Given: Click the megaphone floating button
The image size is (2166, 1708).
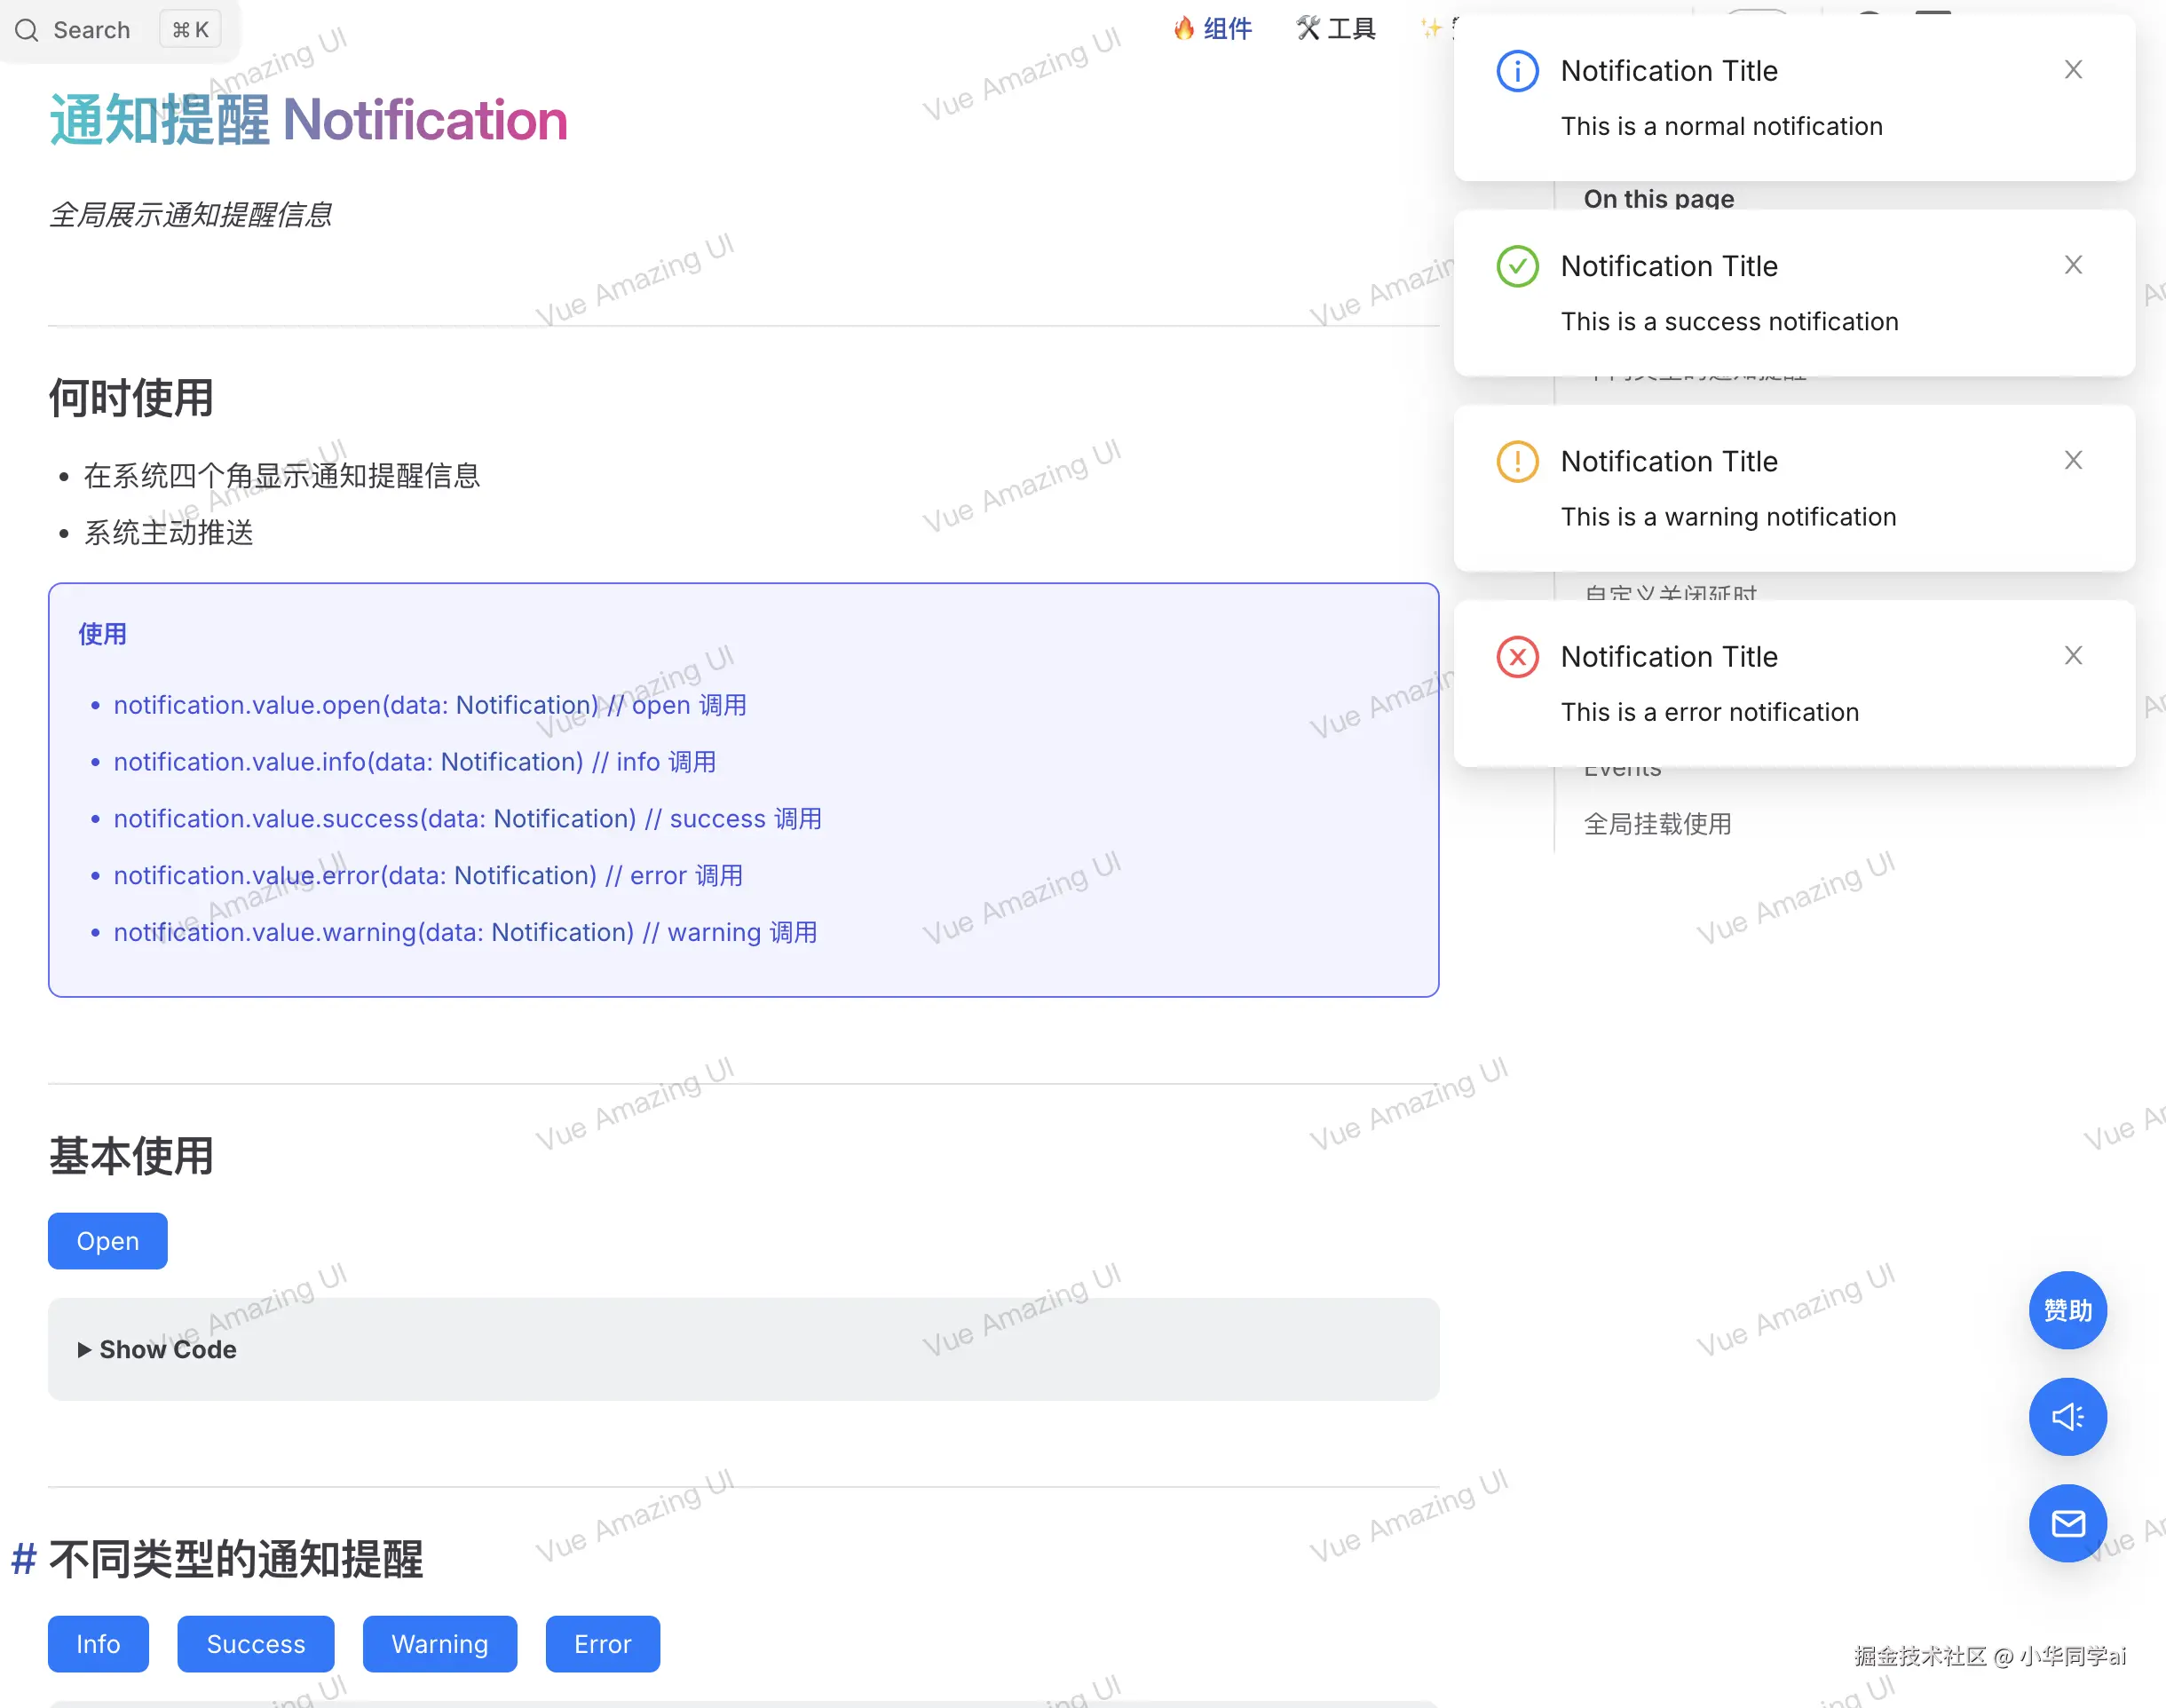Looking at the screenshot, I should pos(2067,1416).
